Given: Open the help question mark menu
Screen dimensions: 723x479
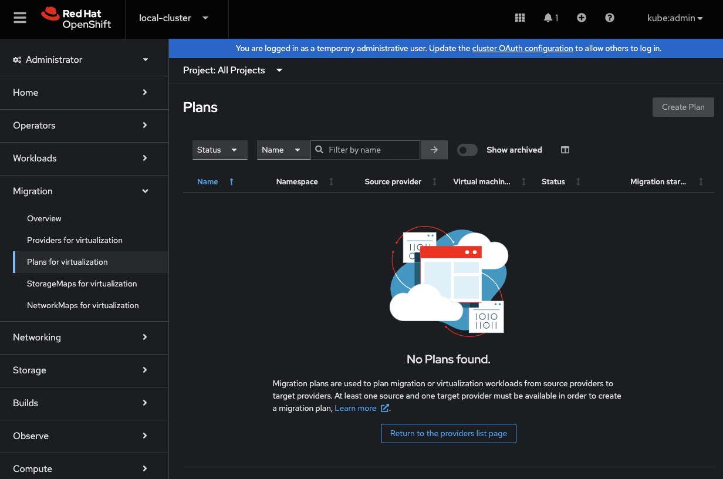Looking at the screenshot, I should click(x=610, y=18).
